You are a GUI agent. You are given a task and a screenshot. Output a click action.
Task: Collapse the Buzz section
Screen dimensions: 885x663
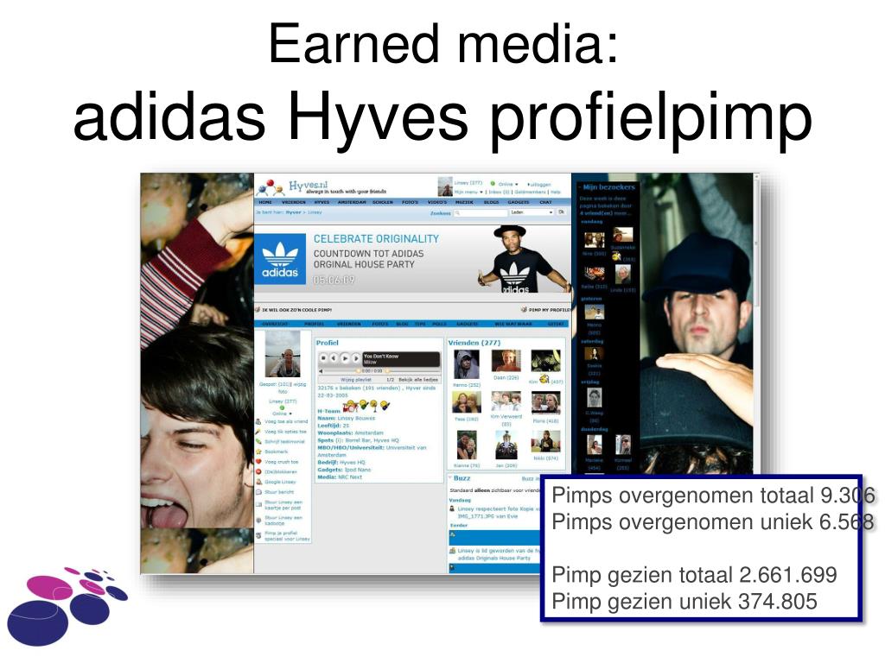point(449,478)
